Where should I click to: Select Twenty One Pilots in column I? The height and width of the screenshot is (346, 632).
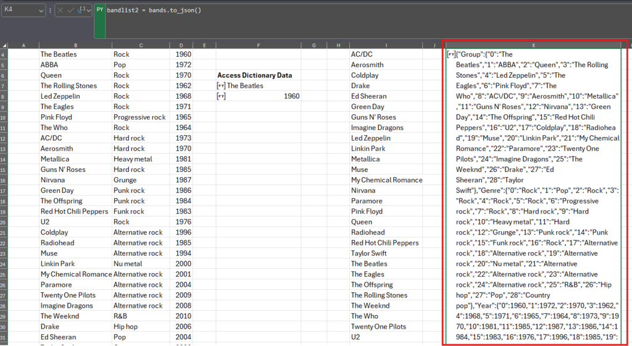click(x=386, y=327)
